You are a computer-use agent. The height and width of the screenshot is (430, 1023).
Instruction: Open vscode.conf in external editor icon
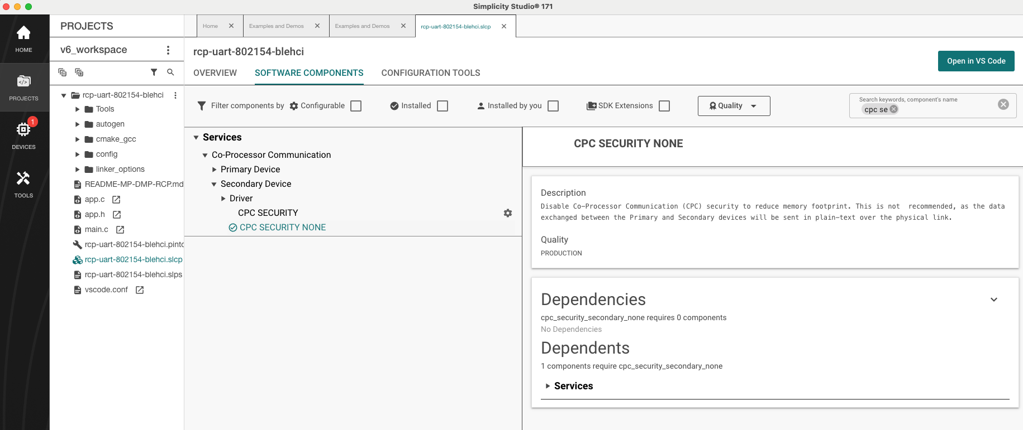click(x=140, y=290)
